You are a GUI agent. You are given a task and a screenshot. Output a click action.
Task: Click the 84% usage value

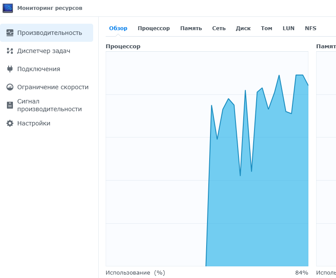point(301,273)
